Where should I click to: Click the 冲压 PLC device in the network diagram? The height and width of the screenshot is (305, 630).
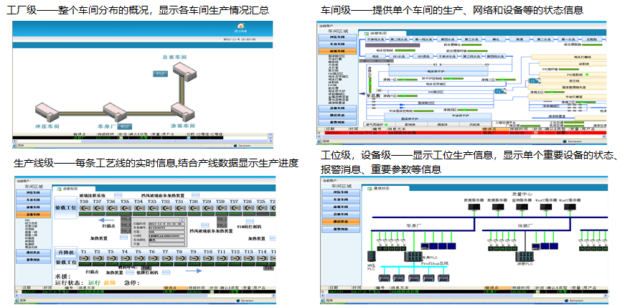point(372,257)
